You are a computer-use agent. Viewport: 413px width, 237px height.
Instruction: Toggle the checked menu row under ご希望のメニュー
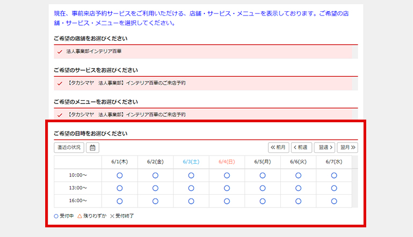[204, 114]
